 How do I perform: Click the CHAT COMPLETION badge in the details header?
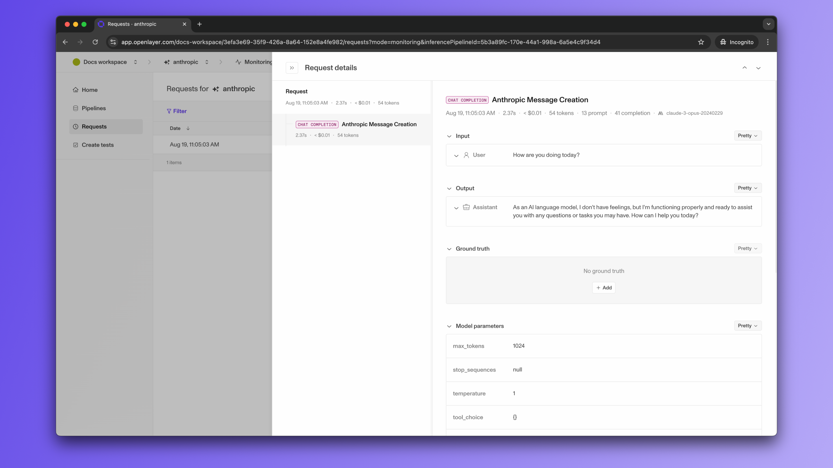(467, 100)
